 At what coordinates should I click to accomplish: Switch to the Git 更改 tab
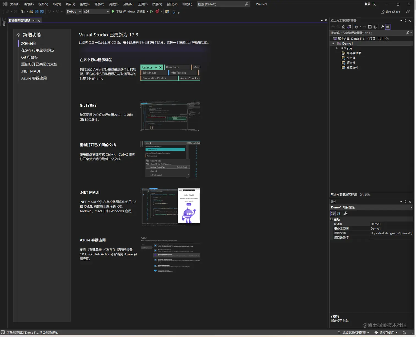tap(365, 194)
